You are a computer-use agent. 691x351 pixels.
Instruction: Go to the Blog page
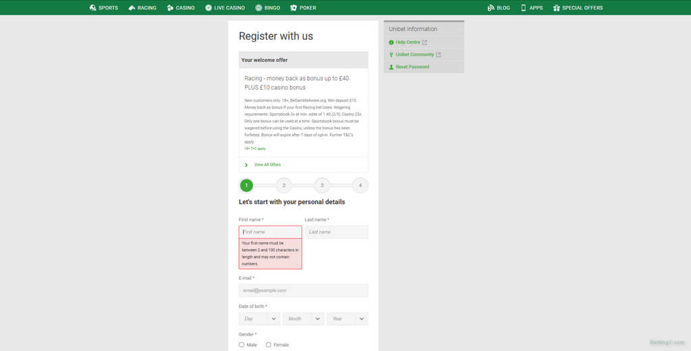pos(499,7)
